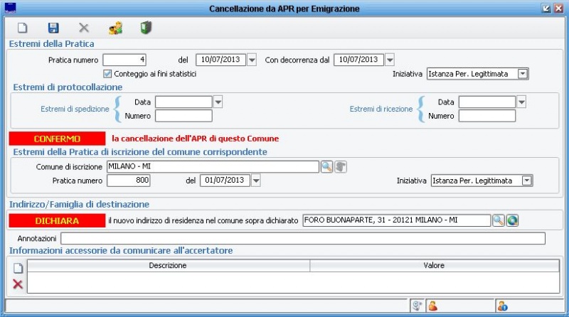This screenshot has height=317, width=569.
Task: Expand top Iniziativa Istanza Per. Legittimata combo
Action: coord(523,74)
